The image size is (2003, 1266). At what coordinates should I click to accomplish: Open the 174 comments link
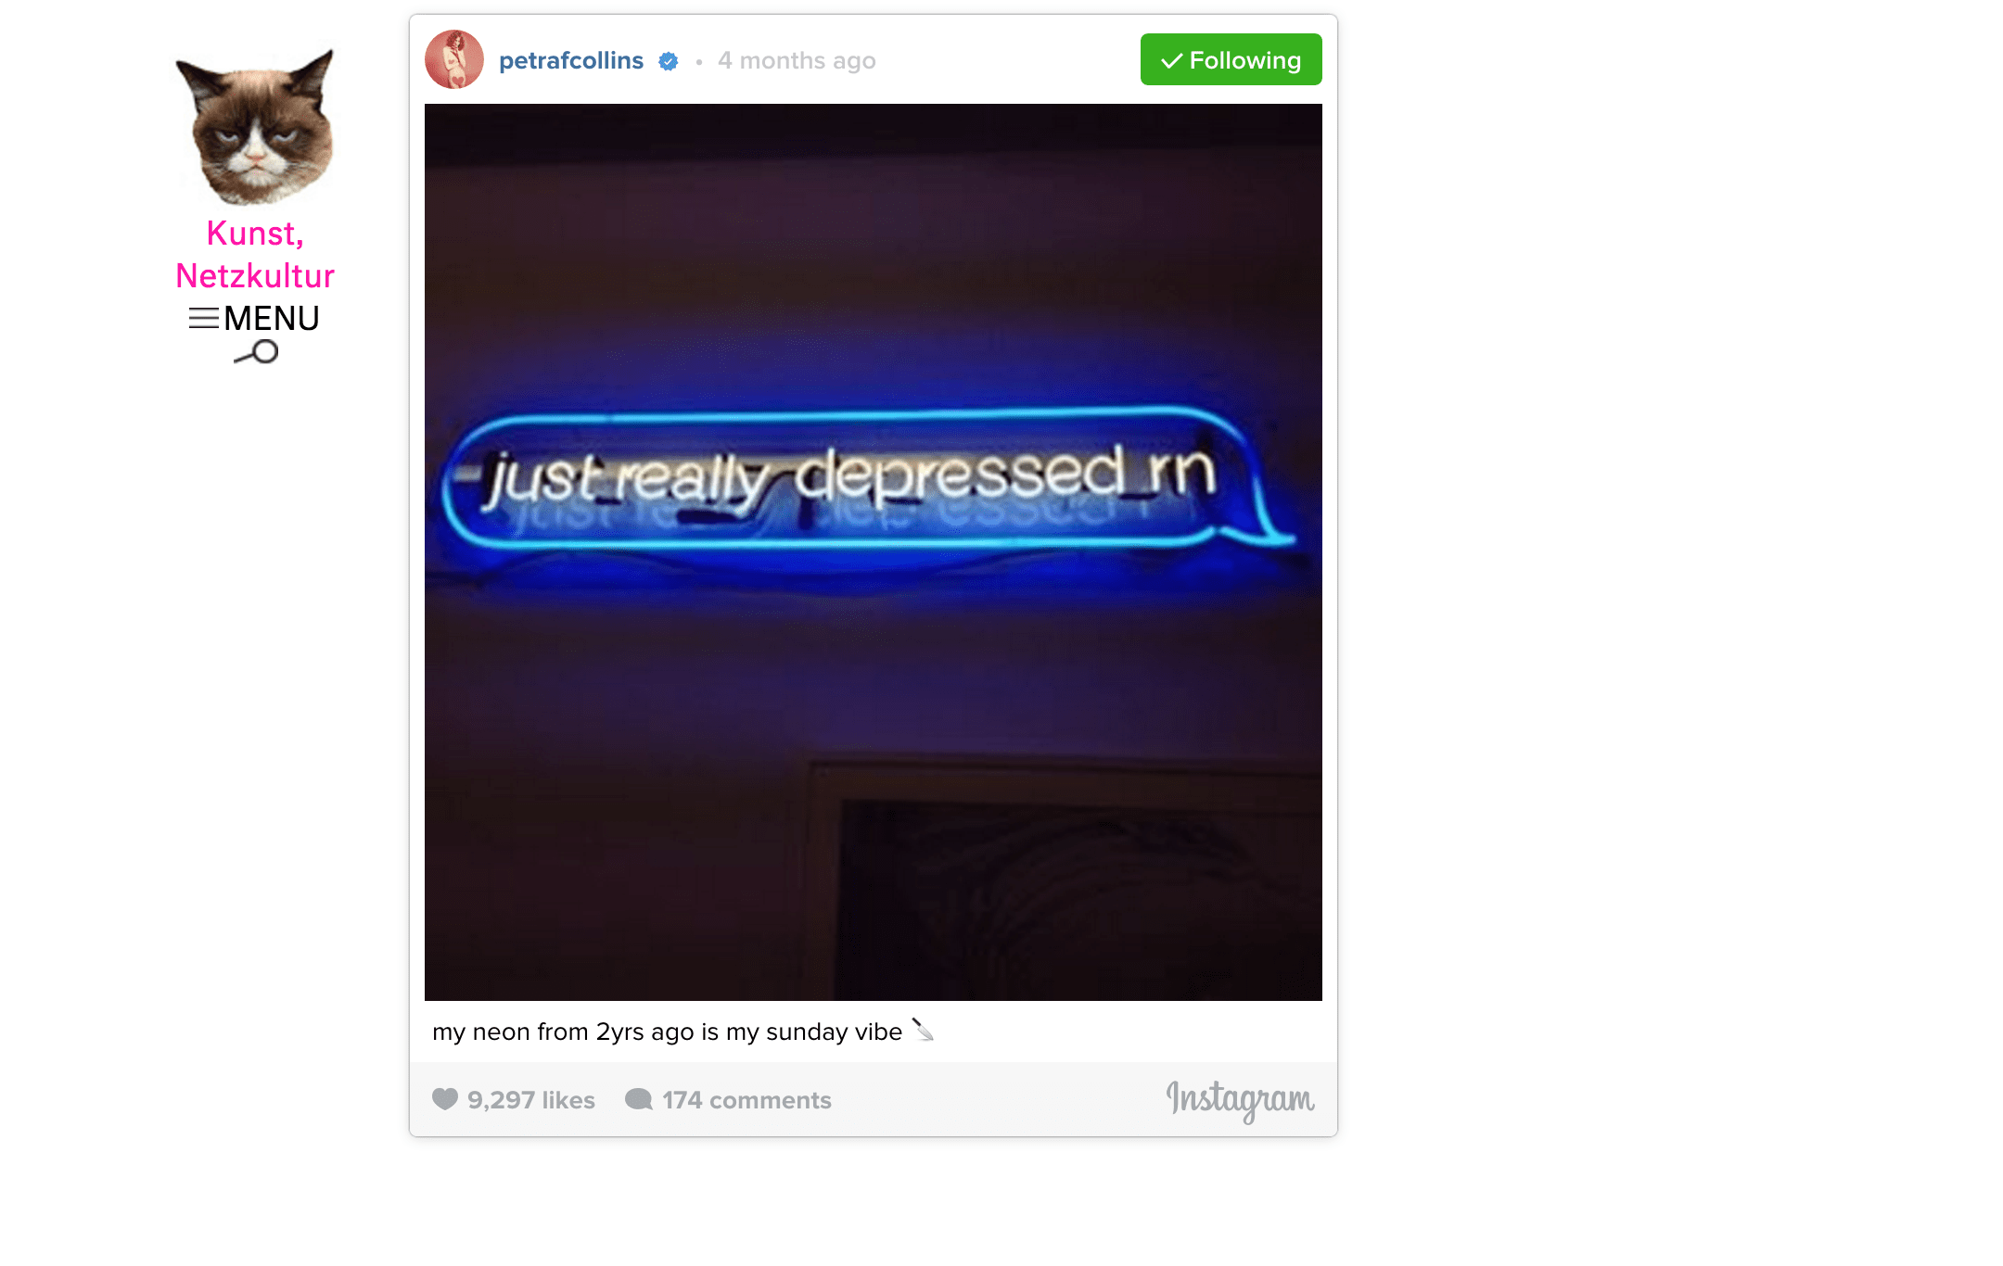point(746,1100)
